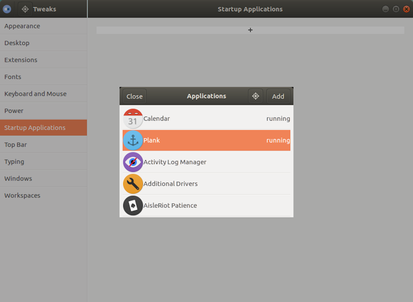Click the Tweaks title label
413x302 pixels.
pyautogui.click(x=44, y=9)
